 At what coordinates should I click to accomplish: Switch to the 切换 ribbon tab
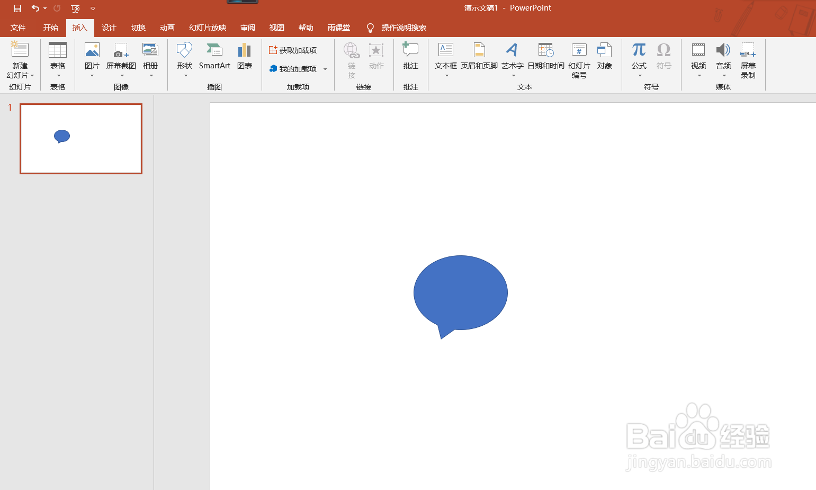[x=138, y=28]
